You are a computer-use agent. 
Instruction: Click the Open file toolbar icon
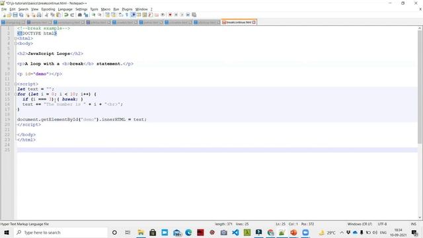[x=9, y=15]
